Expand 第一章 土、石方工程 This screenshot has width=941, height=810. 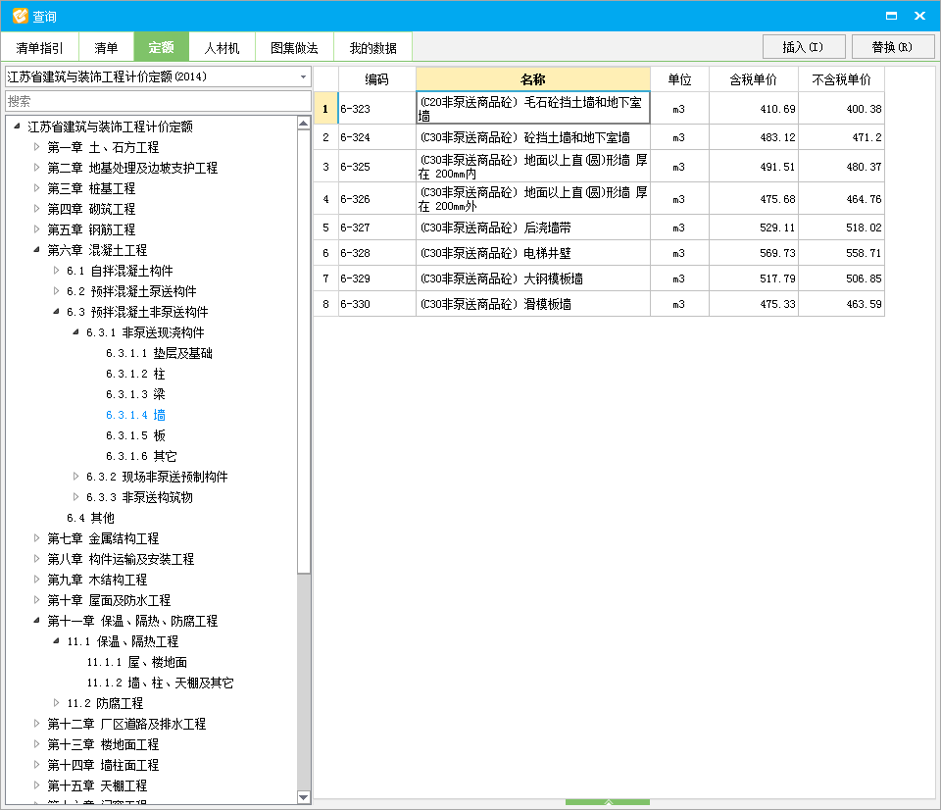pos(36,146)
